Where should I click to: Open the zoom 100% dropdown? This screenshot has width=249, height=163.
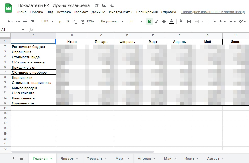(47, 21)
